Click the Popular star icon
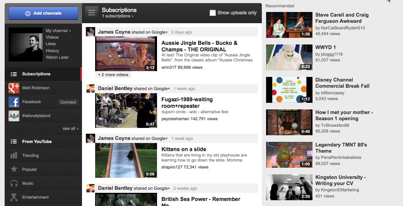Screen dimensions: 403x206 point(14,169)
